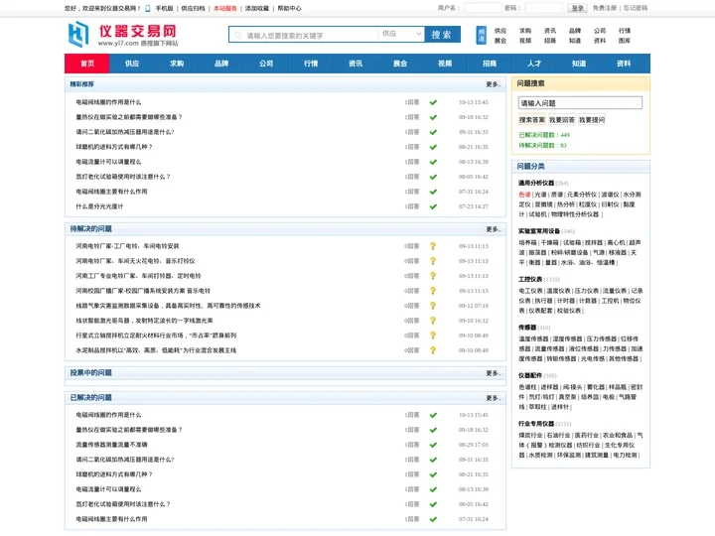Open the 行情 navigation tab
The height and width of the screenshot is (536, 715).
pos(311,64)
